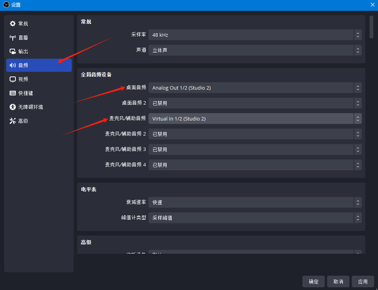The image size is (378, 290).
Task: Click the Hotkeys keyboard icon
Action: pyautogui.click(x=13, y=93)
